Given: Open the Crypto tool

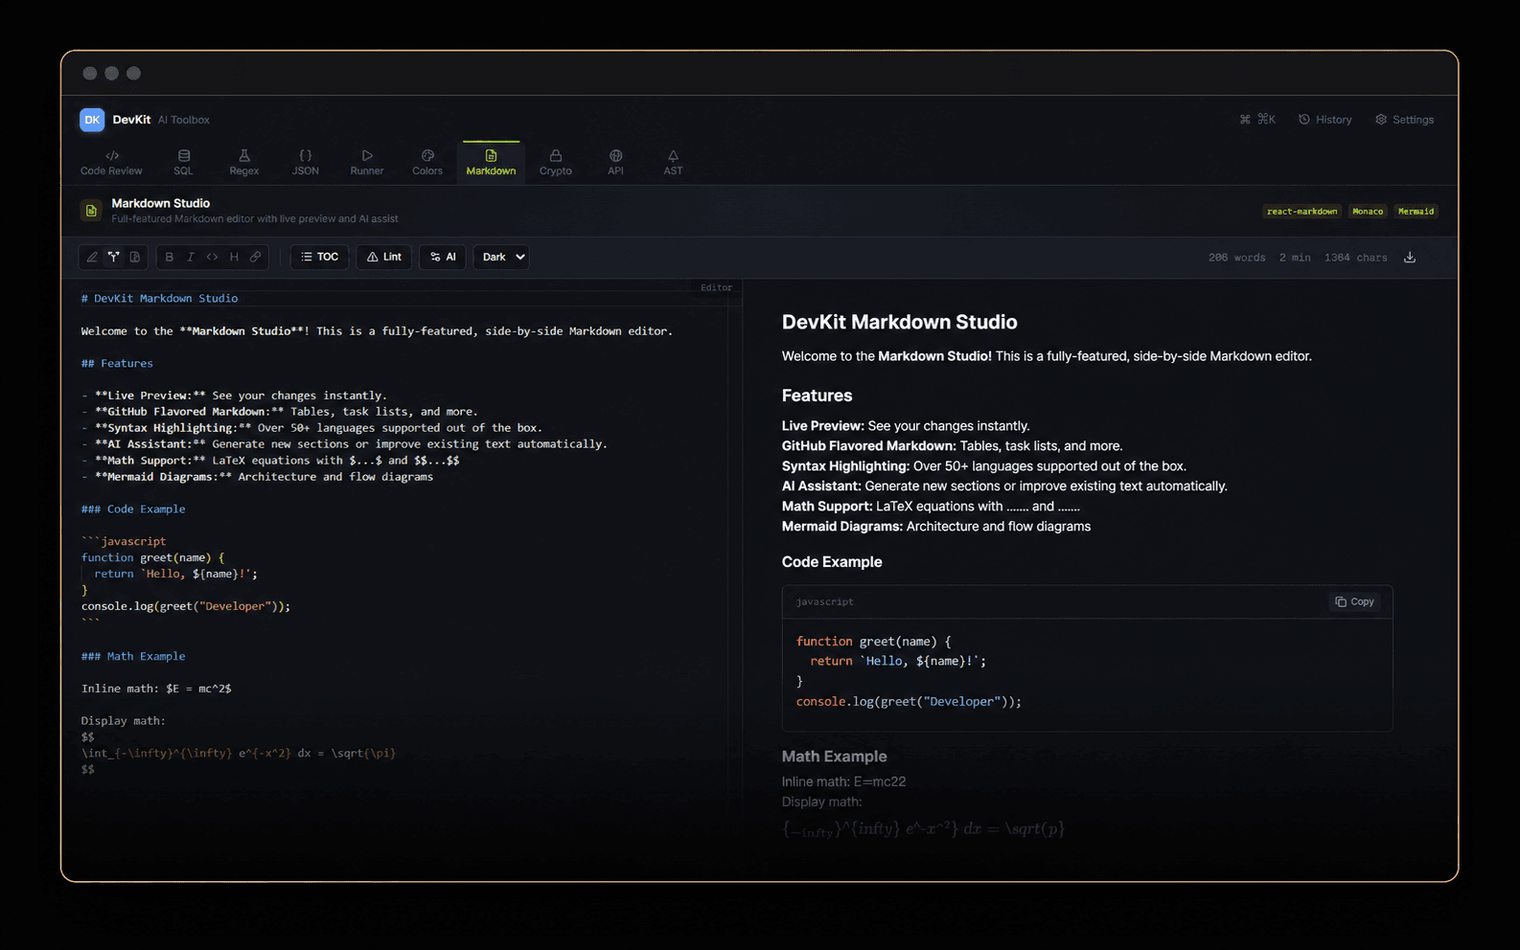Looking at the screenshot, I should click(555, 163).
